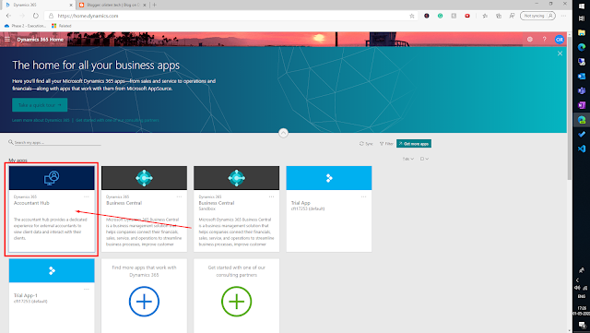Image resolution: width=590 pixels, height=333 pixels.
Task: Open Outlook from taskbar
Action: (582, 76)
